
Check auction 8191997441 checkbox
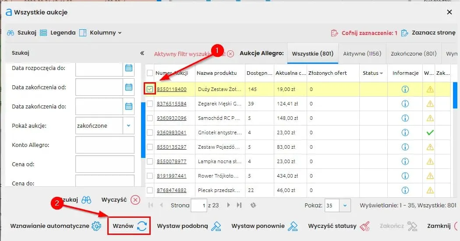point(150,176)
